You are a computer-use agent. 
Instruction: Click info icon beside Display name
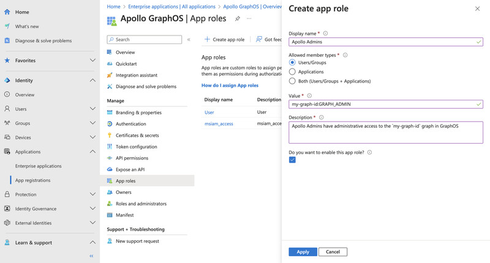coord(325,34)
